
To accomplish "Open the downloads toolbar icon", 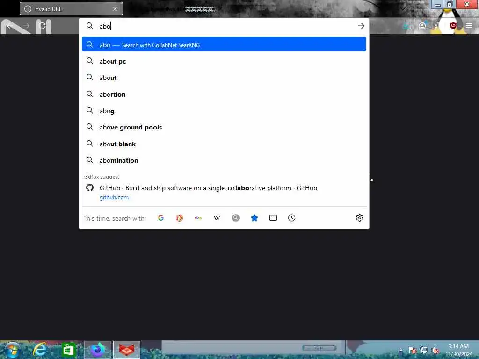I will click(x=406, y=26).
